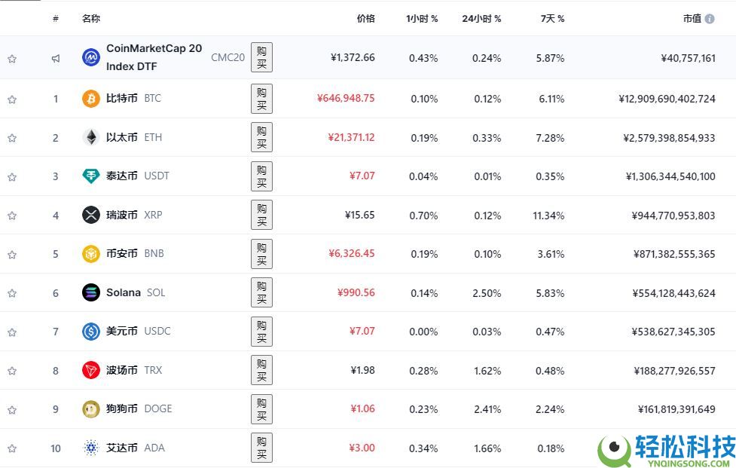Click the Dogecoin logo icon

click(x=90, y=409)
